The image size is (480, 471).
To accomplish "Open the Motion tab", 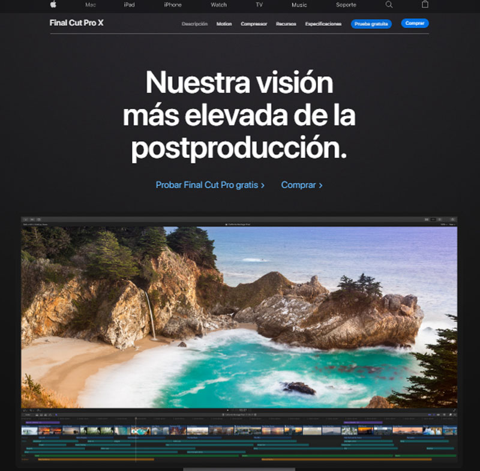I will (x=224, y=24).
